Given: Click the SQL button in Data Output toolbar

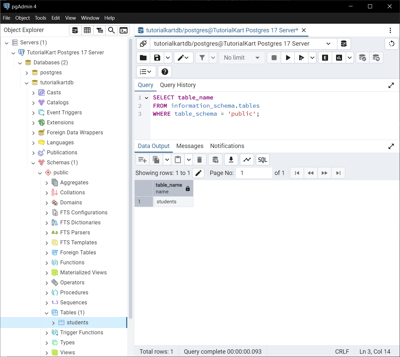Looking at the screenshot, I should pyautogui.click(x=263, y=160).
